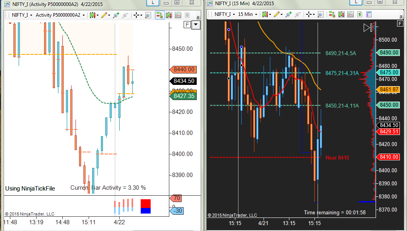Toggle the F button in the 15 Min chart

[x=400, y=23]
